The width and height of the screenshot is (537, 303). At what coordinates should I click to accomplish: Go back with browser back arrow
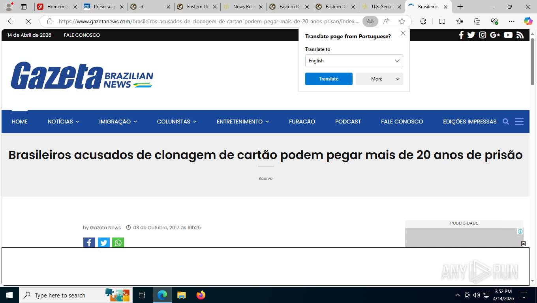coord(11,21)
